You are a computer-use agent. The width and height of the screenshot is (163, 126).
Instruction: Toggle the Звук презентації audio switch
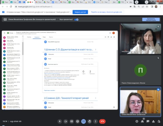[x=76, y=20]
